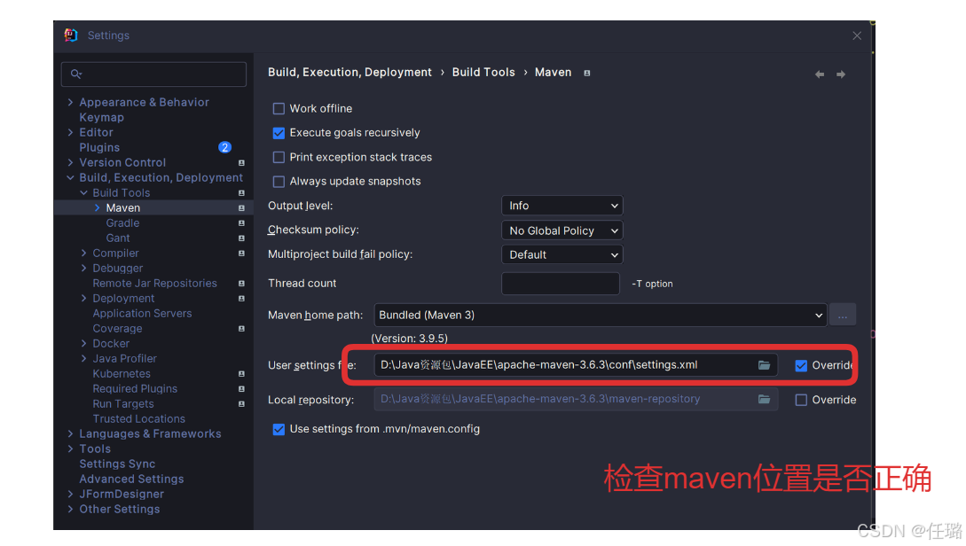966x546 pixels.
Task: Uncheck Use settings from .mvn/maven.config
Action: pos(279,429)
